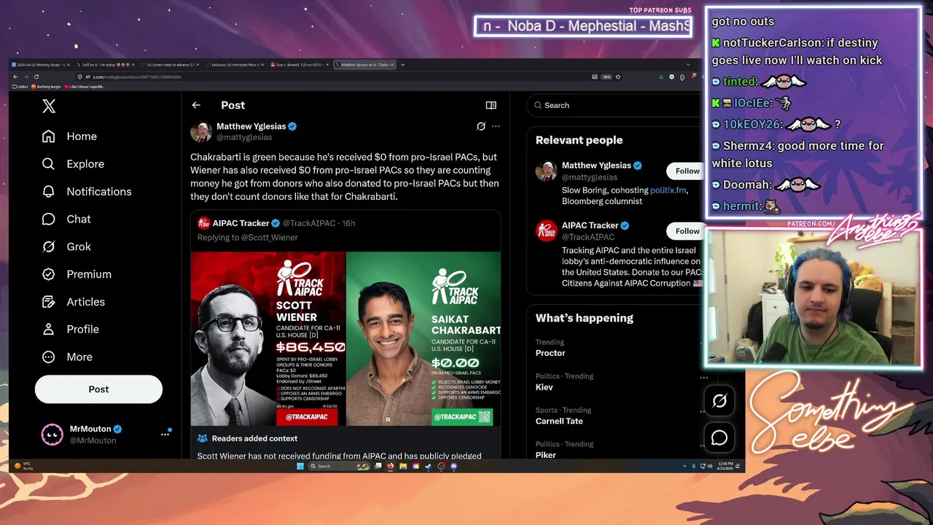
Task: Click @Scott_Wiener reply mention
Action: point(270,238)
